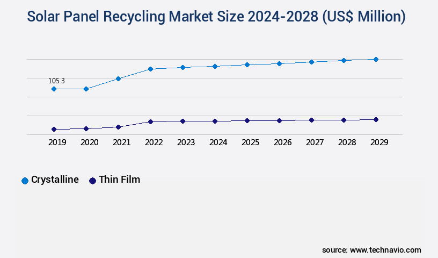Click the 105.3 data value label
The width and height of the screenshot is (438, 258).
(56, 81)
